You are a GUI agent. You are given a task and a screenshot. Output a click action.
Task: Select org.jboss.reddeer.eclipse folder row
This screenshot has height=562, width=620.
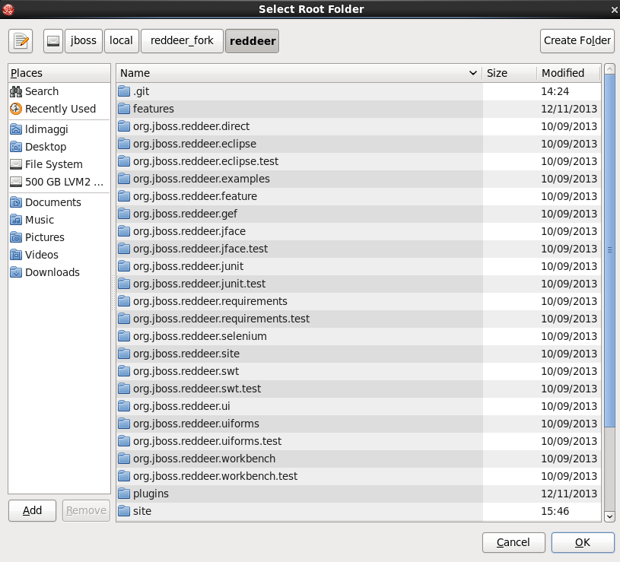click(x=358, y=144)
